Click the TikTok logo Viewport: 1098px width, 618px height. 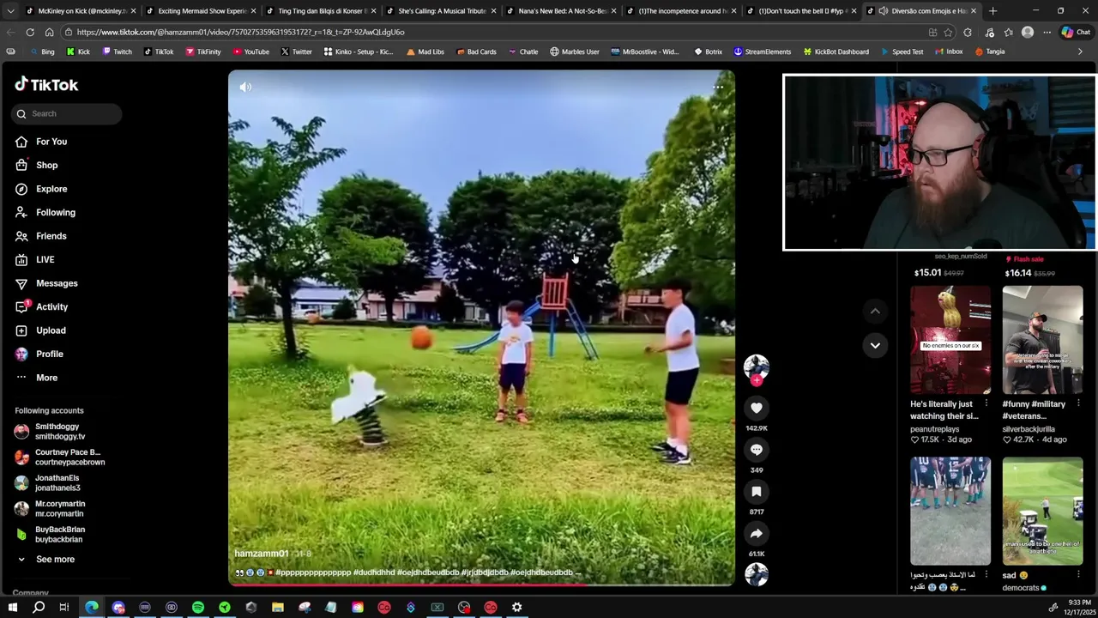pyautogui.click(x=46, y=84)
